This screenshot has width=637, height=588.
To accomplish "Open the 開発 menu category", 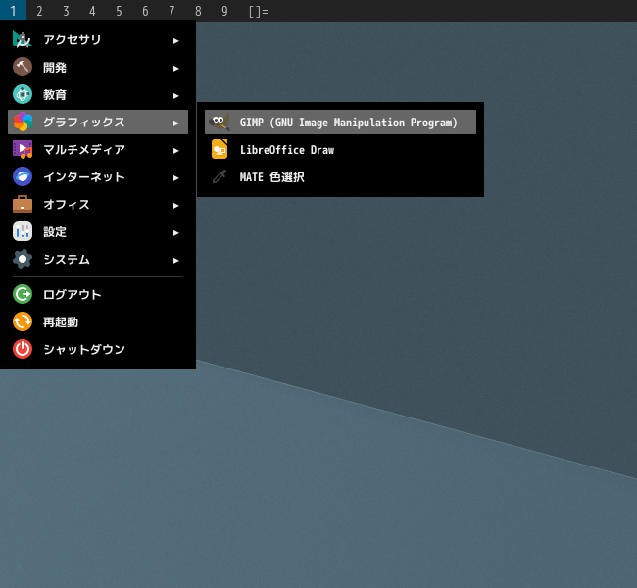I will point(98,67).
